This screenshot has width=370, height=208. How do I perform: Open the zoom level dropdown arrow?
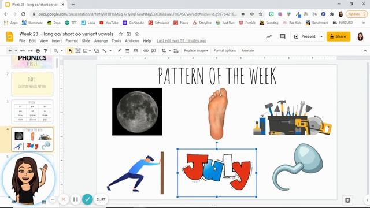tap(62, 51)
